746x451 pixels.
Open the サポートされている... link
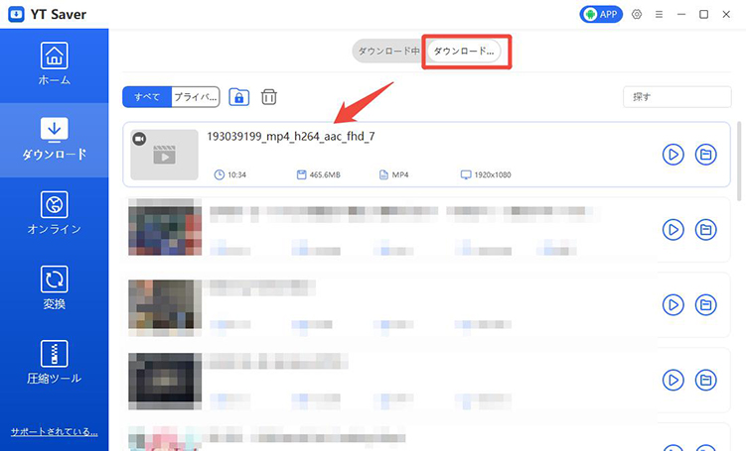coord(55,431)
